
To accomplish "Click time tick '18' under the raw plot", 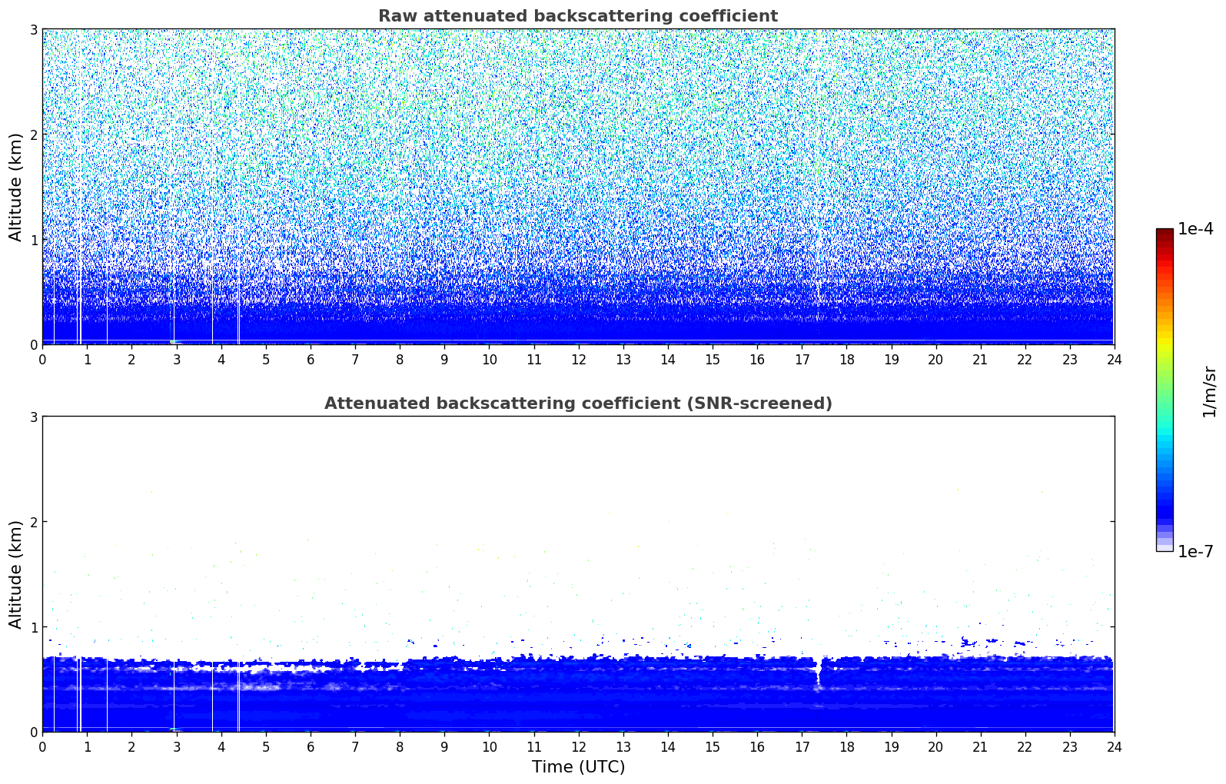I will tap(846, 359).
